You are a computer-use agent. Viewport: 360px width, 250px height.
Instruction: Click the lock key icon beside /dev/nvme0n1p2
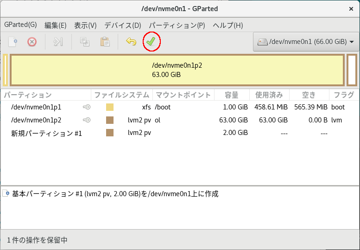tap(86, 120)
